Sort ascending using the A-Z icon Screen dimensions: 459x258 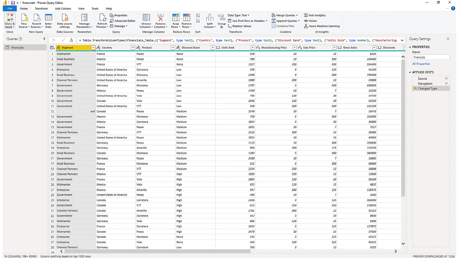(x=198, y=16)
